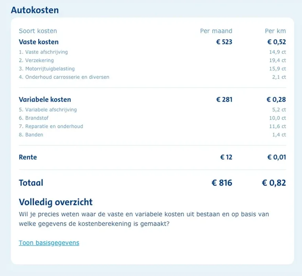Click the Vaste afschrijving cost item
This screenshot has height=276, width=302.
[x=43, y=52]
